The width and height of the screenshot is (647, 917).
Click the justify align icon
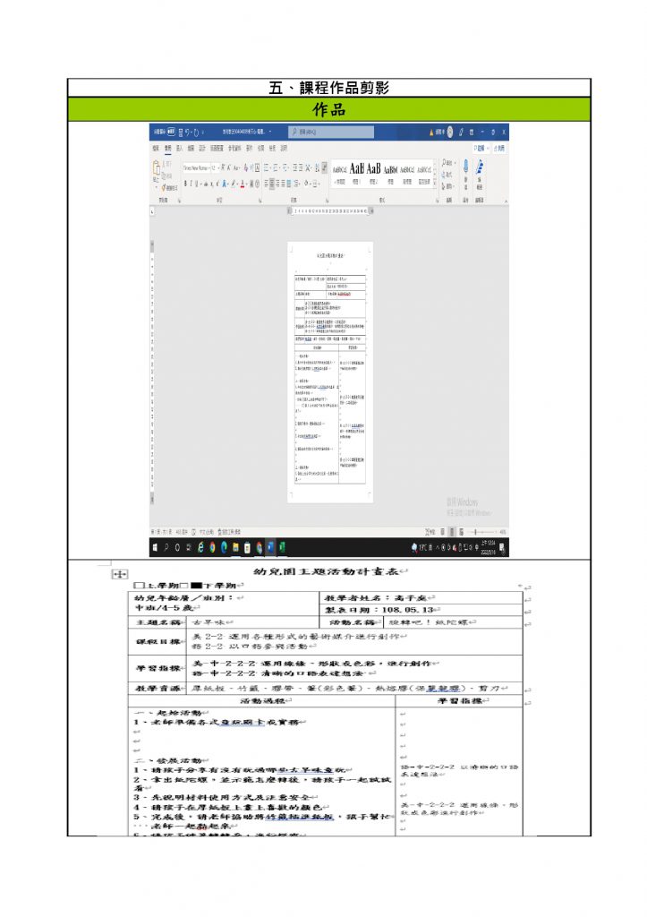point(284,184)
